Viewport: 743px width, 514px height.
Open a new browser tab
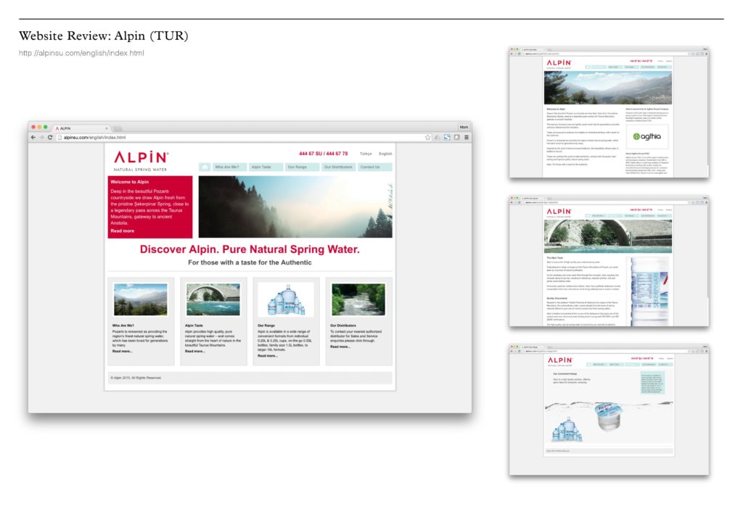pyautogui.click(x=118, y=128)
